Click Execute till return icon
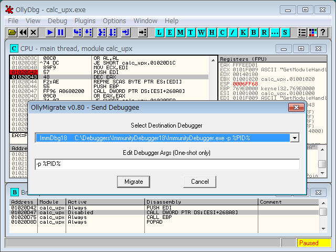336x252 pixels. [x=126, y=33]
